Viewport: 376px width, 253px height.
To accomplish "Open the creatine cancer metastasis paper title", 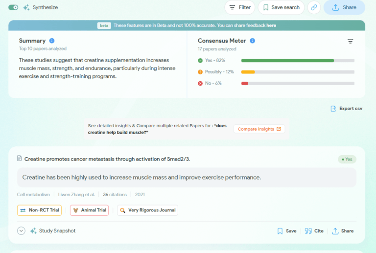I will tap(107, 159).
